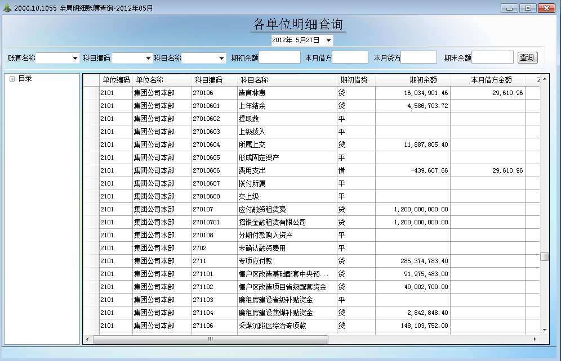
Task: Click the application icon in the title bar
Action: click(7, 8)
